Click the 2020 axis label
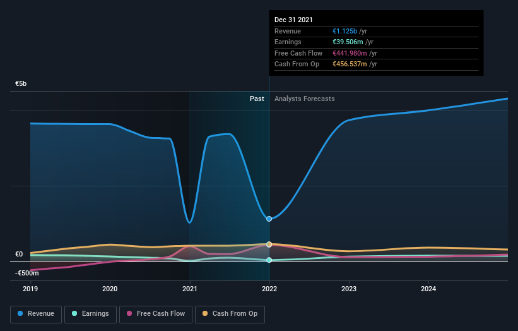 [x=110, y=289]
